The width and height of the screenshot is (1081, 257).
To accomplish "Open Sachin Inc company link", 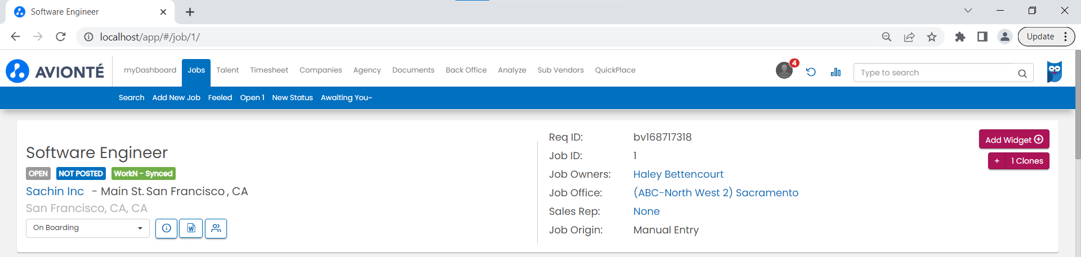I will pyautogui.click(x=55, y=191).
